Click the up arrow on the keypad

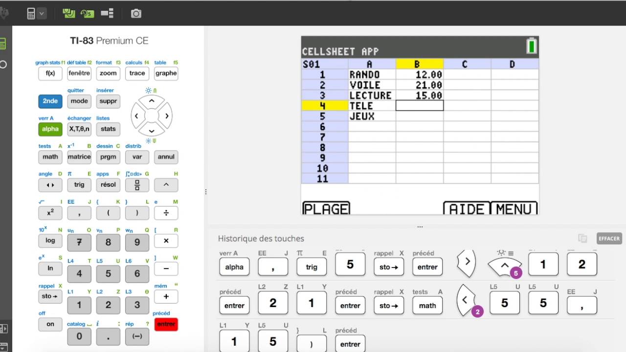[x=152, y=102]
